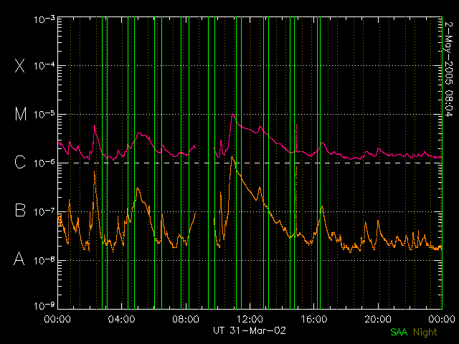Click the 10^-7 y-axis value
The width and height of the screenshot is (459, 344).
coord(44,211)
